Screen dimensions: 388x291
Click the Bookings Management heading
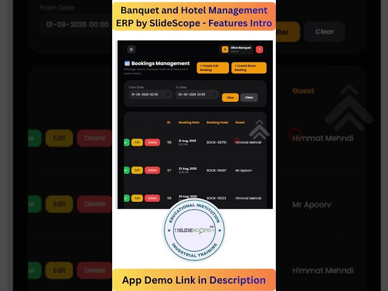coord(160,63)
